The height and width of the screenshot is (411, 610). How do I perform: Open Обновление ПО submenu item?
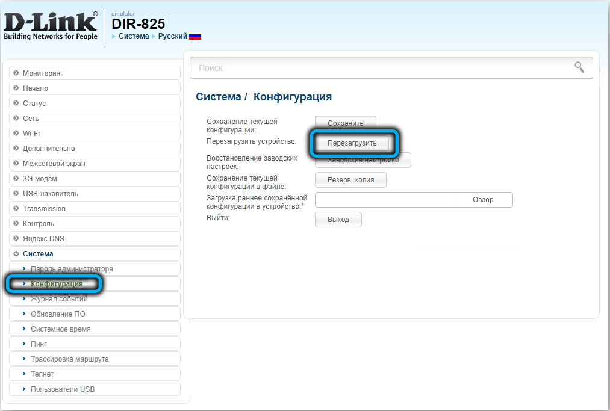tap(58, 314)
